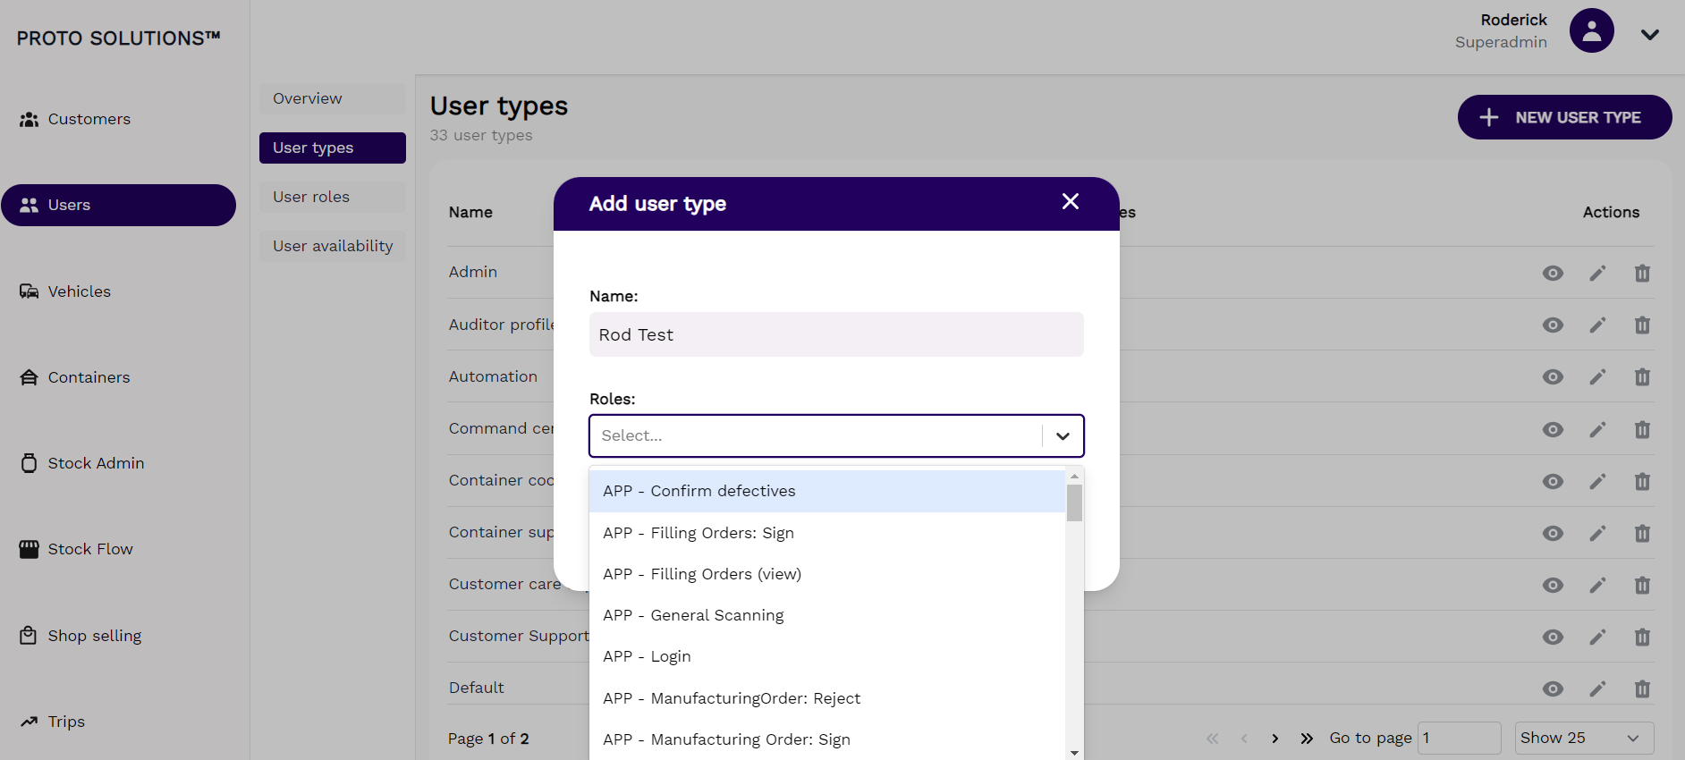Expand the account menu chevron

click(x=1650, y=35)
